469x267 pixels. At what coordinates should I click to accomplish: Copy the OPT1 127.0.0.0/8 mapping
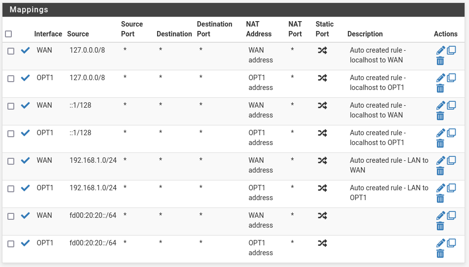(x=451, y=78)
